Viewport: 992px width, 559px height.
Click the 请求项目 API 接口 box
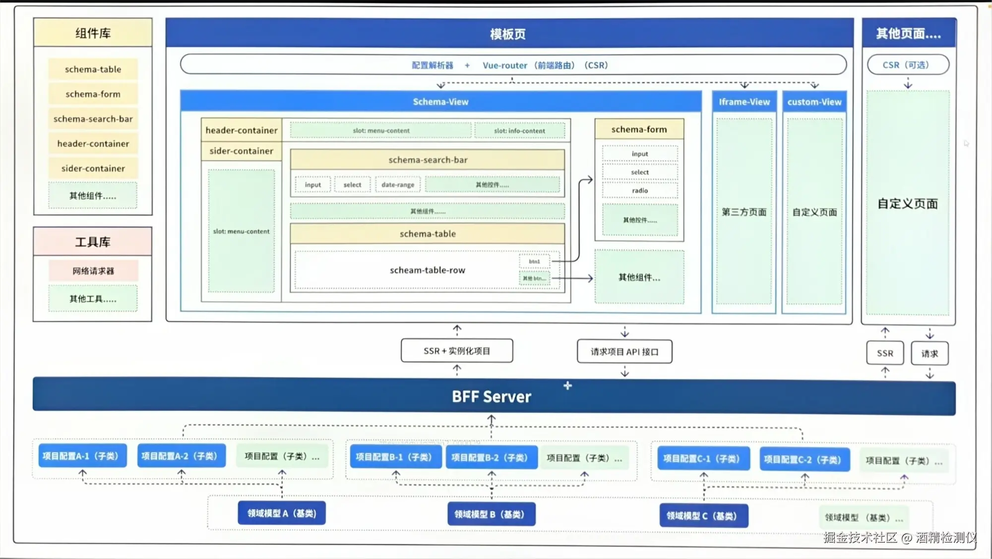(624, 351)
